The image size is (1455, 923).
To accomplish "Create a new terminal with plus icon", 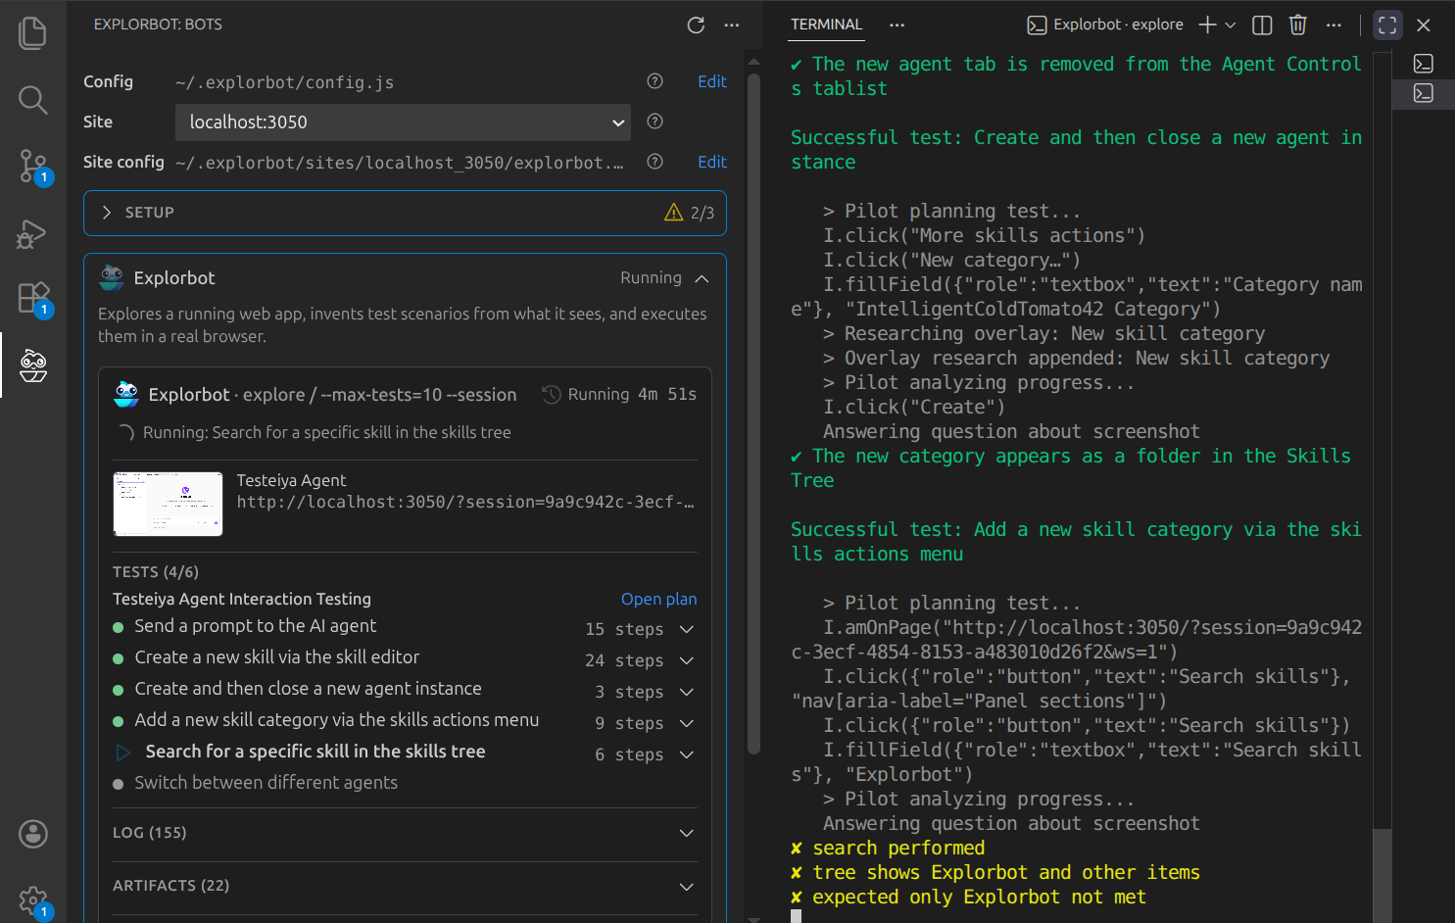I will [x=1208, y=24].
